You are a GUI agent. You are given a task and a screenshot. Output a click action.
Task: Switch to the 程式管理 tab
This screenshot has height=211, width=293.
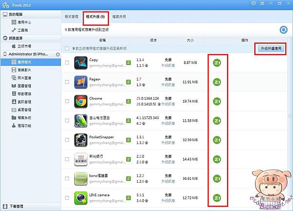71,17
